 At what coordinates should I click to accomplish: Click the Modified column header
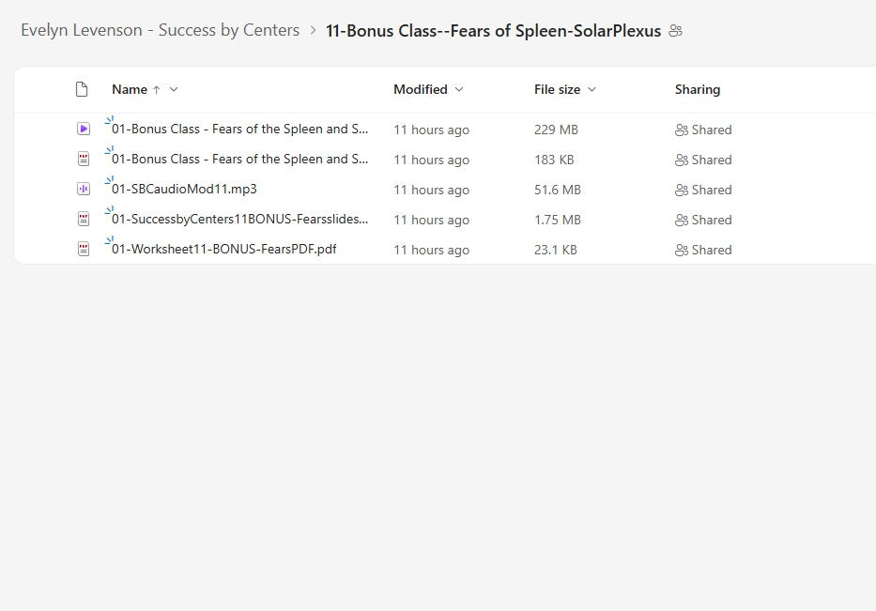[x=420, y=89]
